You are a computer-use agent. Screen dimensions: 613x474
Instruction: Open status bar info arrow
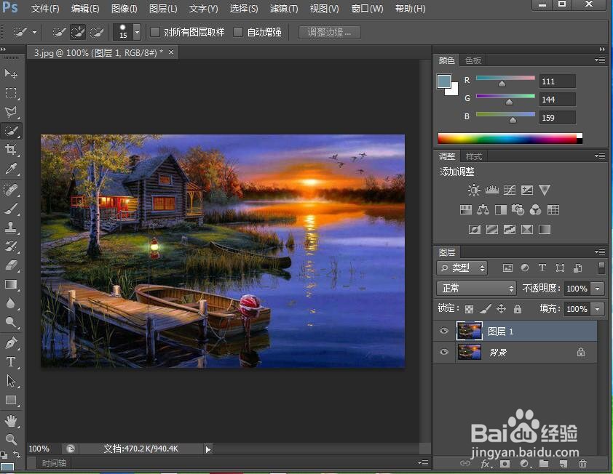coord(208,449)
